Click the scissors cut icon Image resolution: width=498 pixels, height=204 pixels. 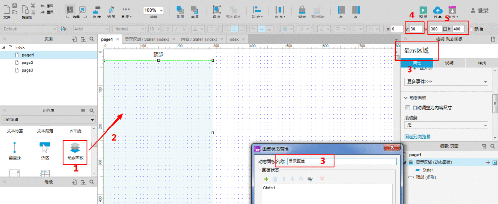coord(33,5)
